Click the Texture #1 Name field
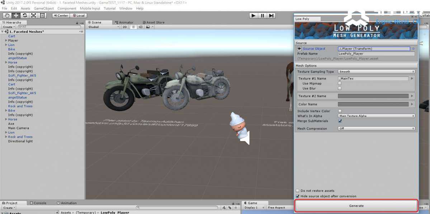This screenshot has width=430, height=214. (x=373, y=79)
